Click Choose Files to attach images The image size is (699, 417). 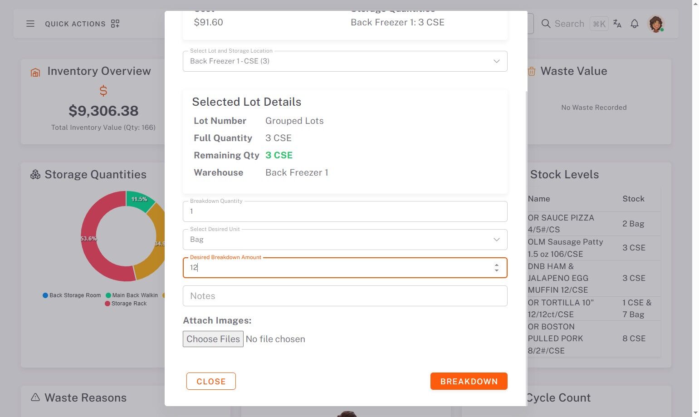(x=213, y=339)
